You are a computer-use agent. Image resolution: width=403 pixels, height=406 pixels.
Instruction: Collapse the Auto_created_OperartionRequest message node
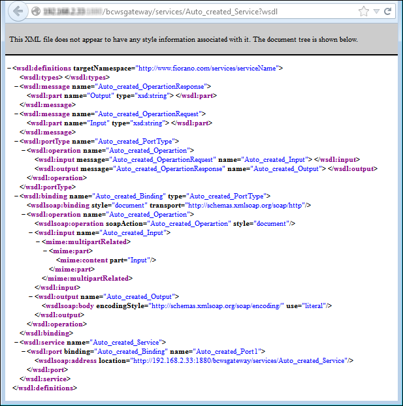tap(16, 114)
